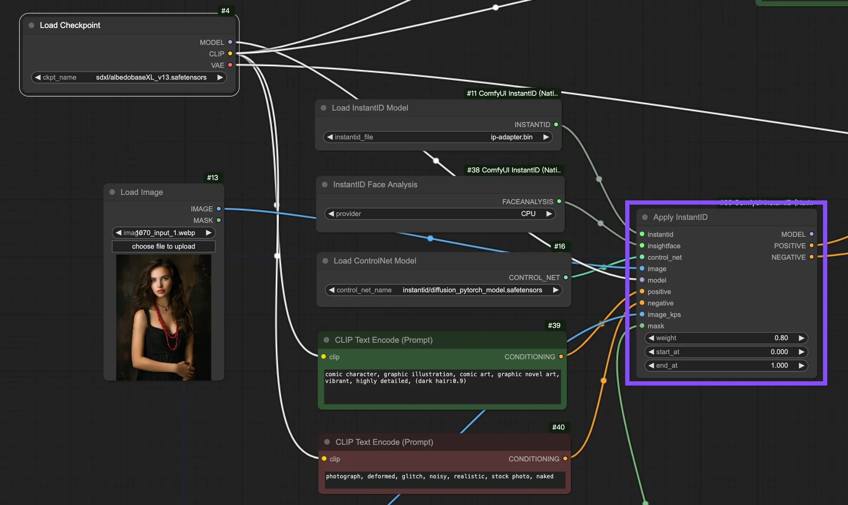This screenshot has width=848, height=505.
Task: Collapse the Apply InstantID node dot
Action: 645,217
